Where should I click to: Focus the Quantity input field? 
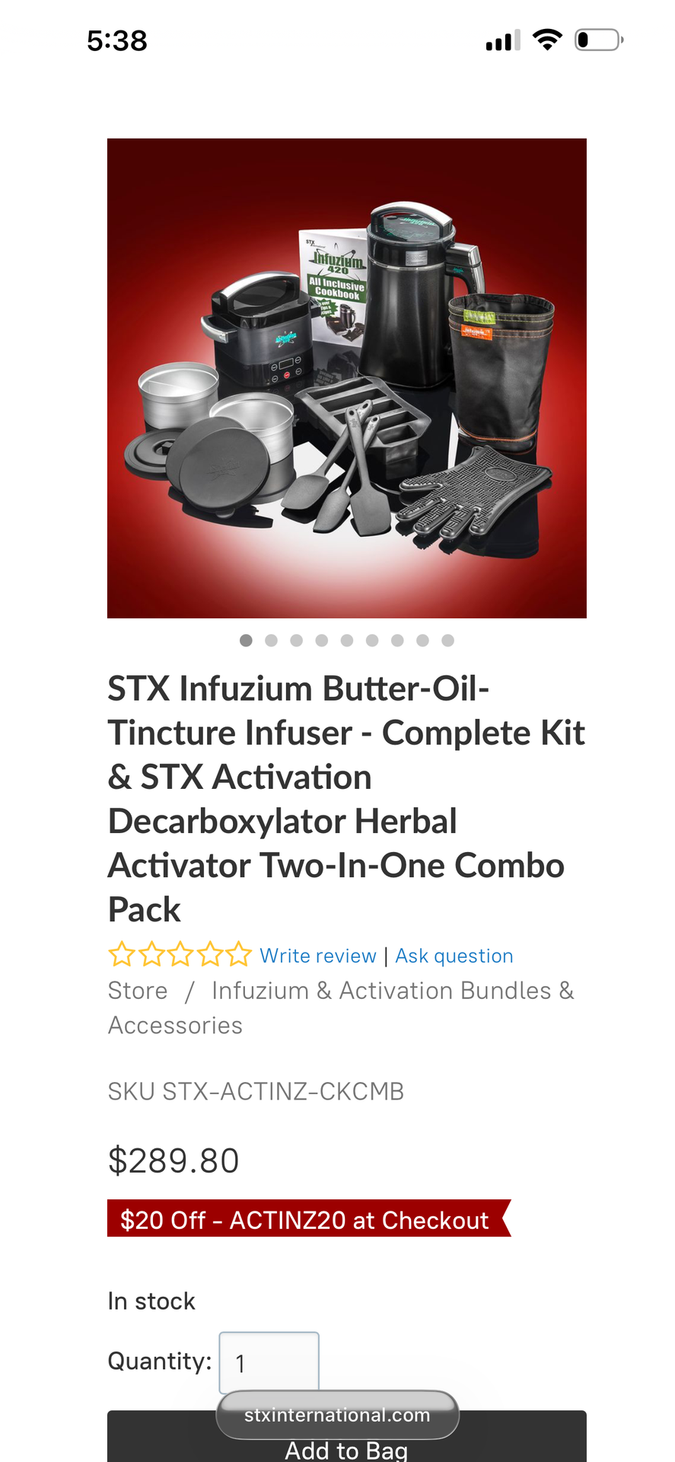tap(269, 1362)
